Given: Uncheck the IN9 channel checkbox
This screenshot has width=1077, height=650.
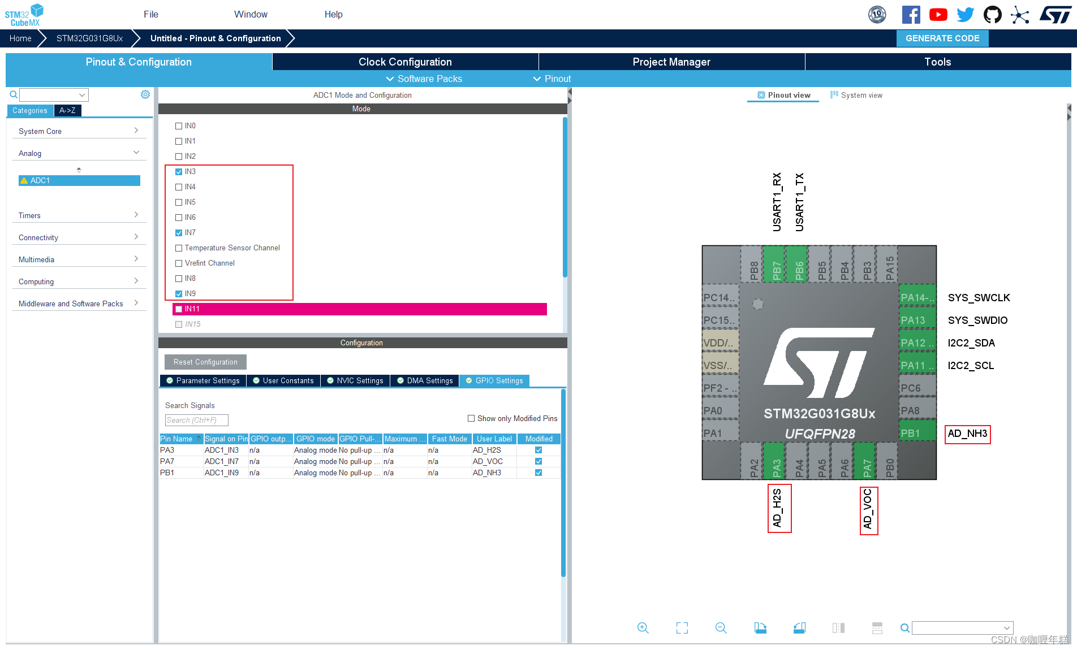Looking at the screenshot, I should point(179,294).
